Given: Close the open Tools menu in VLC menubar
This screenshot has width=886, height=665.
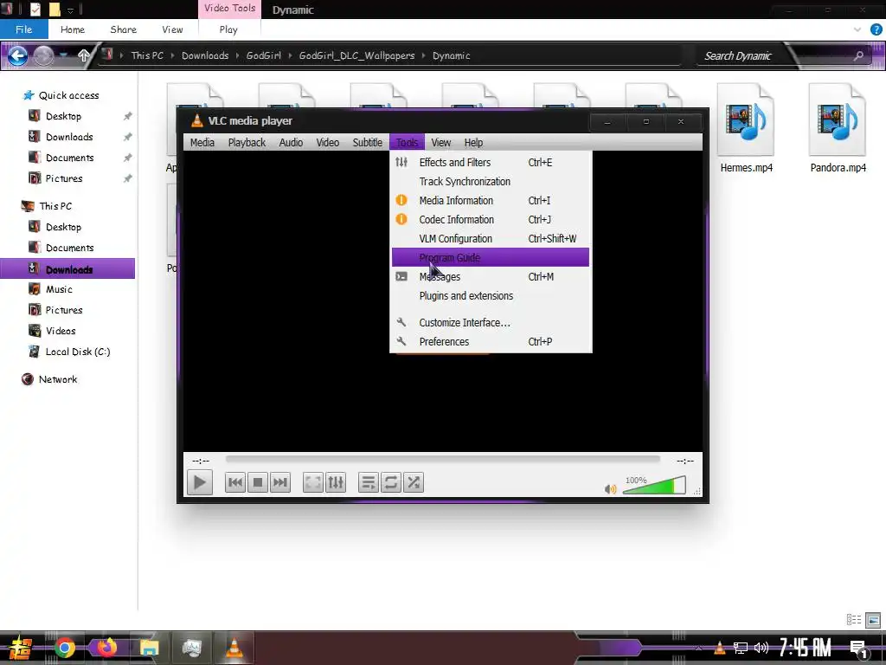Looking at the screenshot, I should tap(407, 143).
